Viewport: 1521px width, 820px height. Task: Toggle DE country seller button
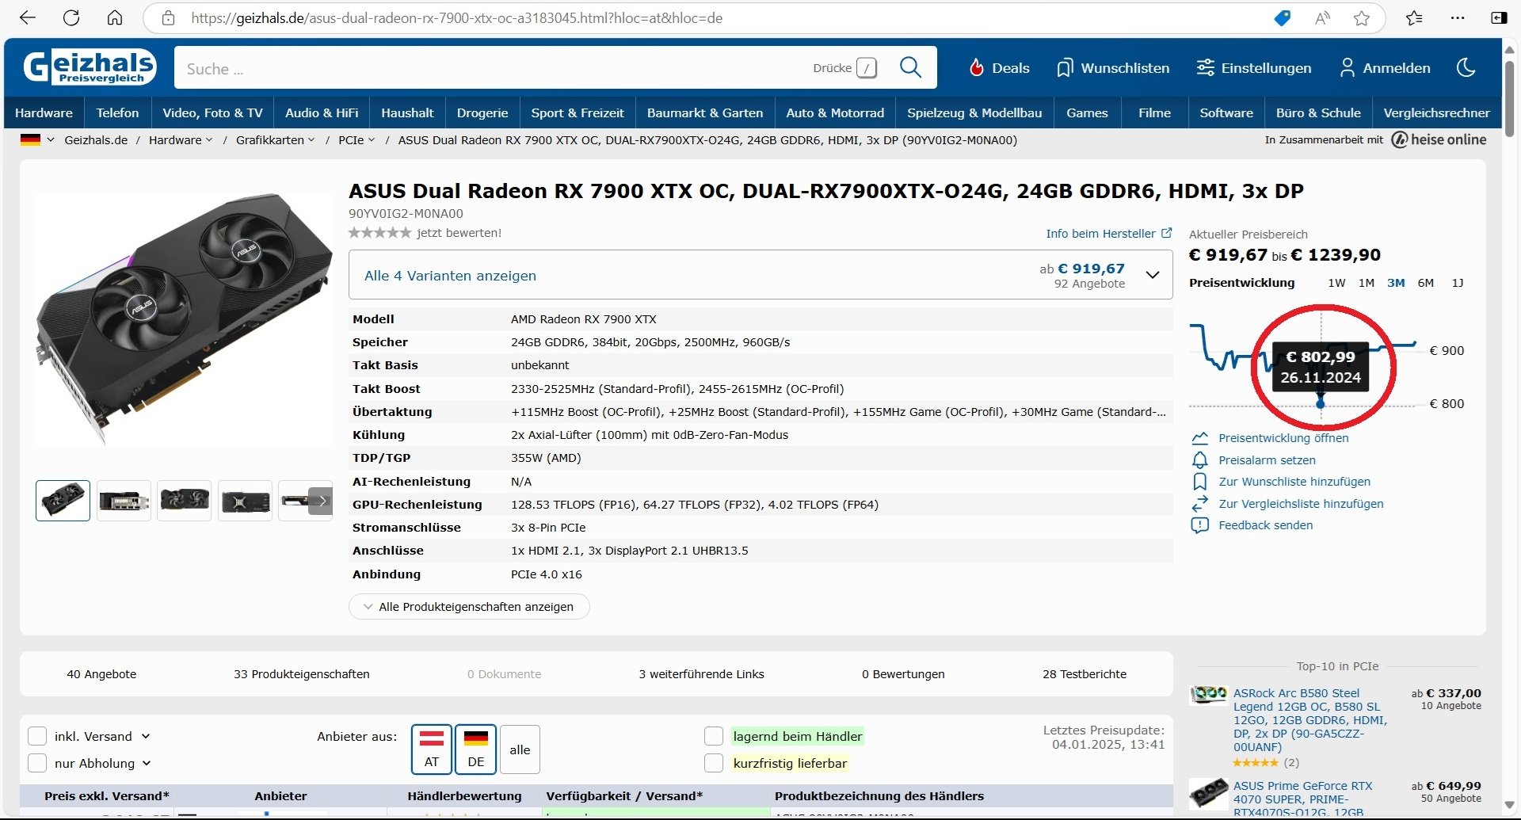tap(476, 749)
